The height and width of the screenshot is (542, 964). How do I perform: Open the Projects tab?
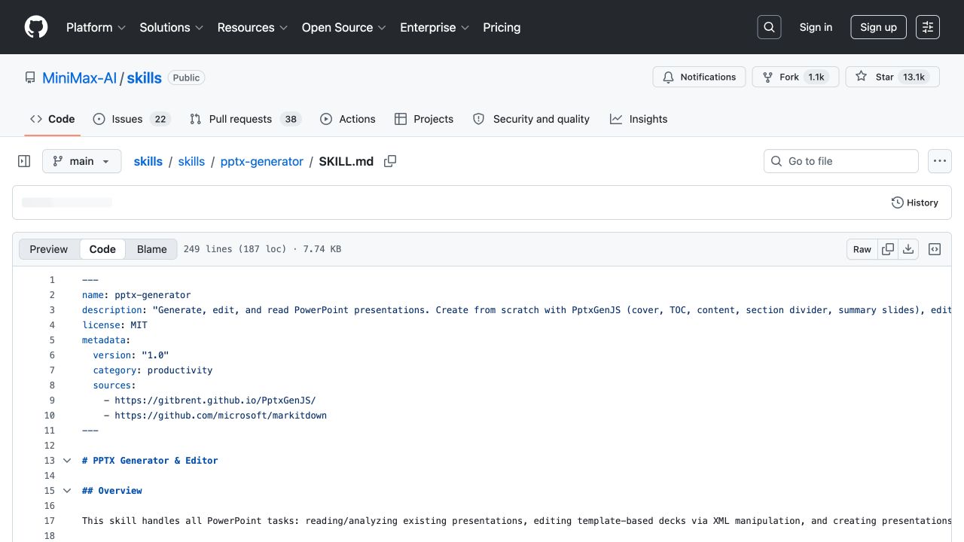point(424,119)
